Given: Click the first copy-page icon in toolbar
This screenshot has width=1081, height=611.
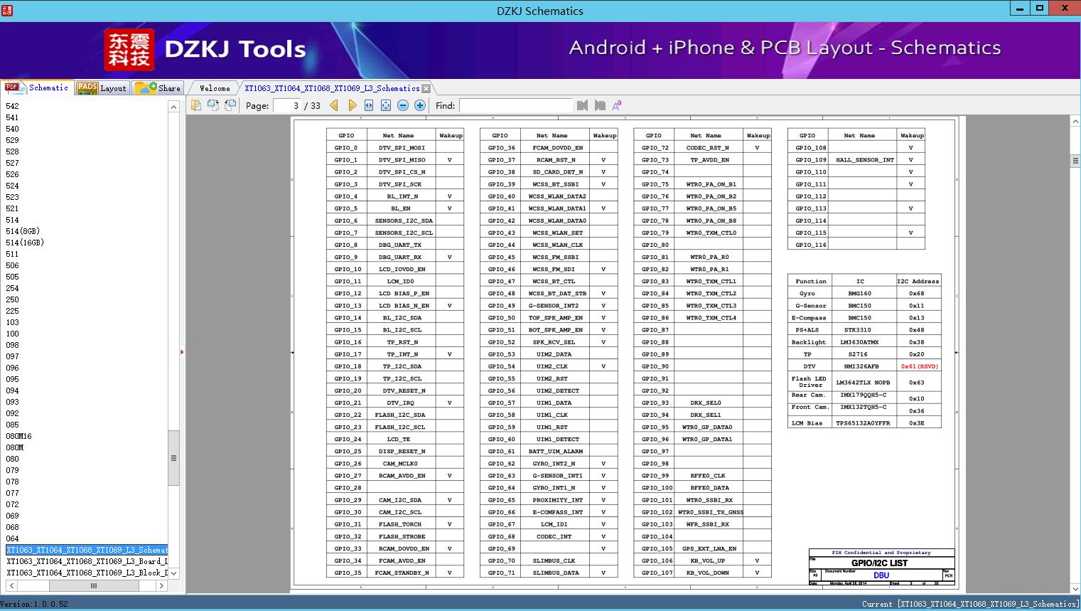Looking at the screenshot, I should point(196,105).
